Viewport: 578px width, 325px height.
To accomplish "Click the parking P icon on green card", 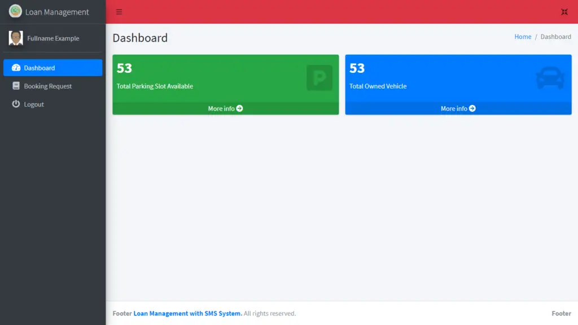I will click(319, 78).
